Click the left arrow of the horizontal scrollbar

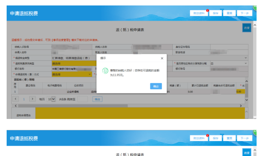click(x=16, y=106)
